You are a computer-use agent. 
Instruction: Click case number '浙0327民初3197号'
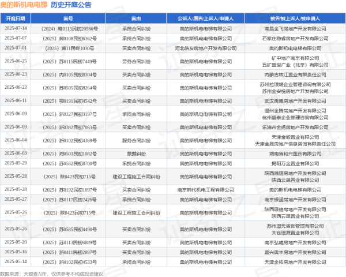point(70,114)
